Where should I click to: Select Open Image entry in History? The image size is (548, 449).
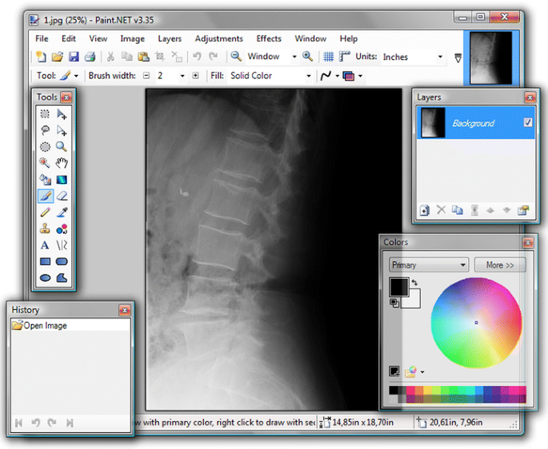tap(45, 326)
